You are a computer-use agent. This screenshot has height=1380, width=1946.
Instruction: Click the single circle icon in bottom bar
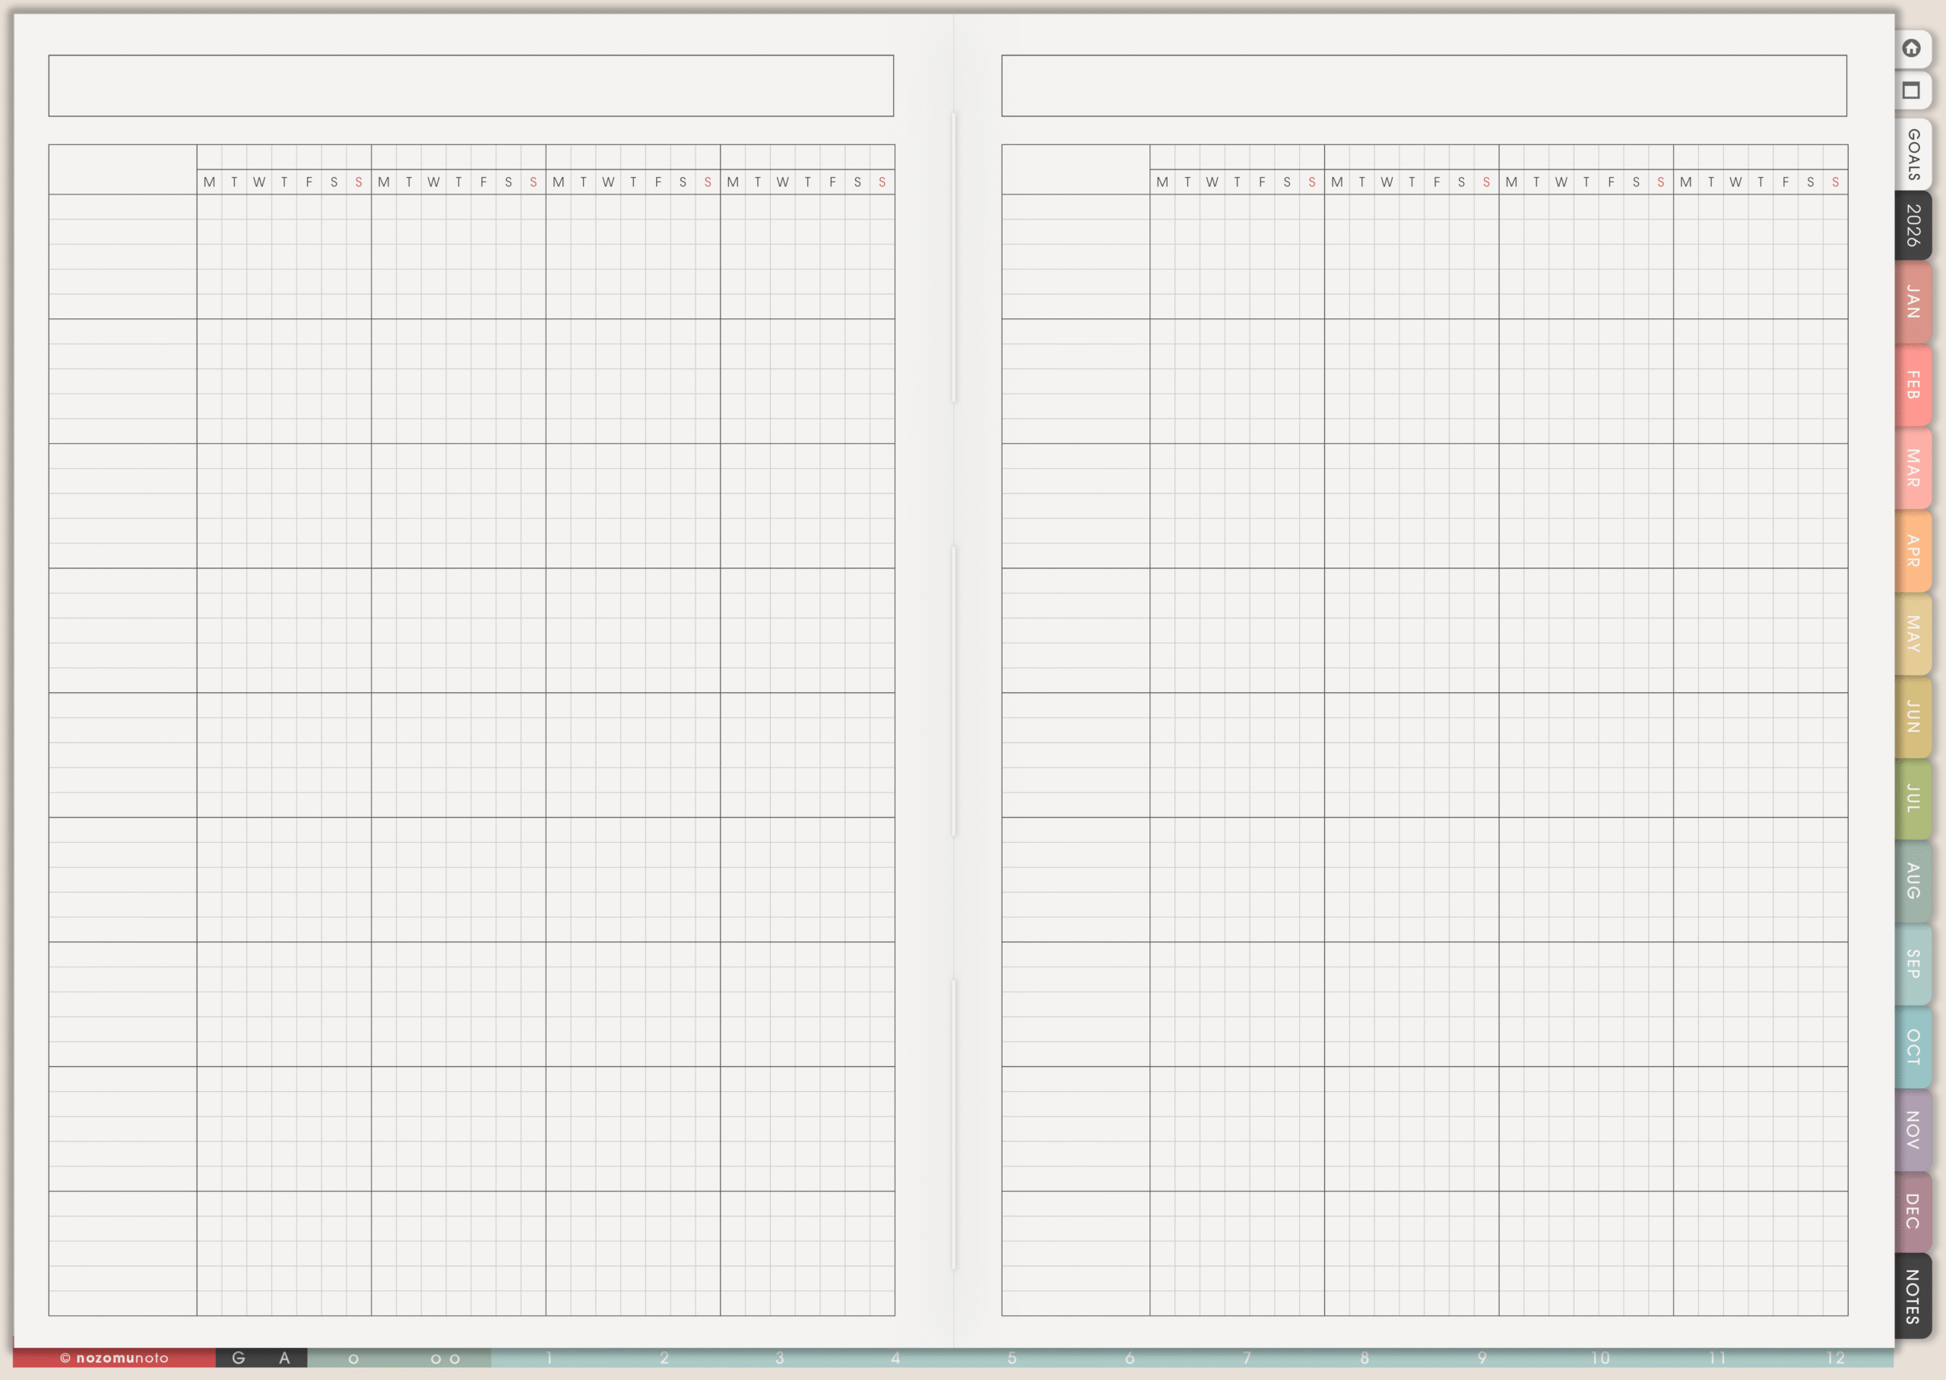point(353,1359)
